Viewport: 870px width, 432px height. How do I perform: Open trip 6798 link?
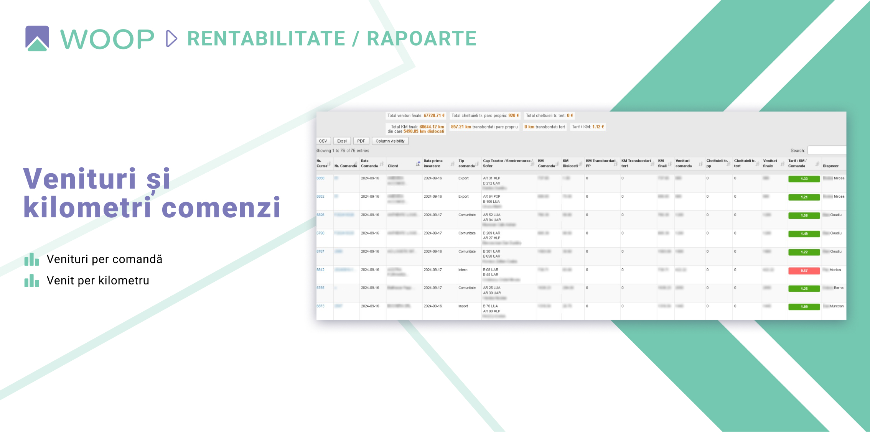[x=320, y=233]
